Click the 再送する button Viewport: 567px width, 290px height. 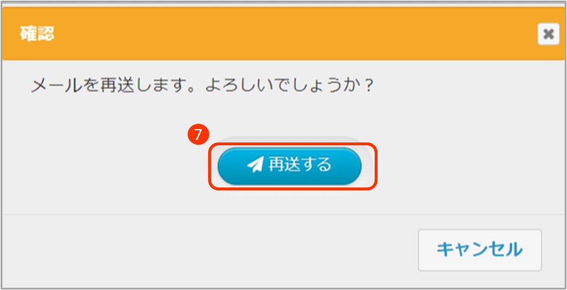289,166
